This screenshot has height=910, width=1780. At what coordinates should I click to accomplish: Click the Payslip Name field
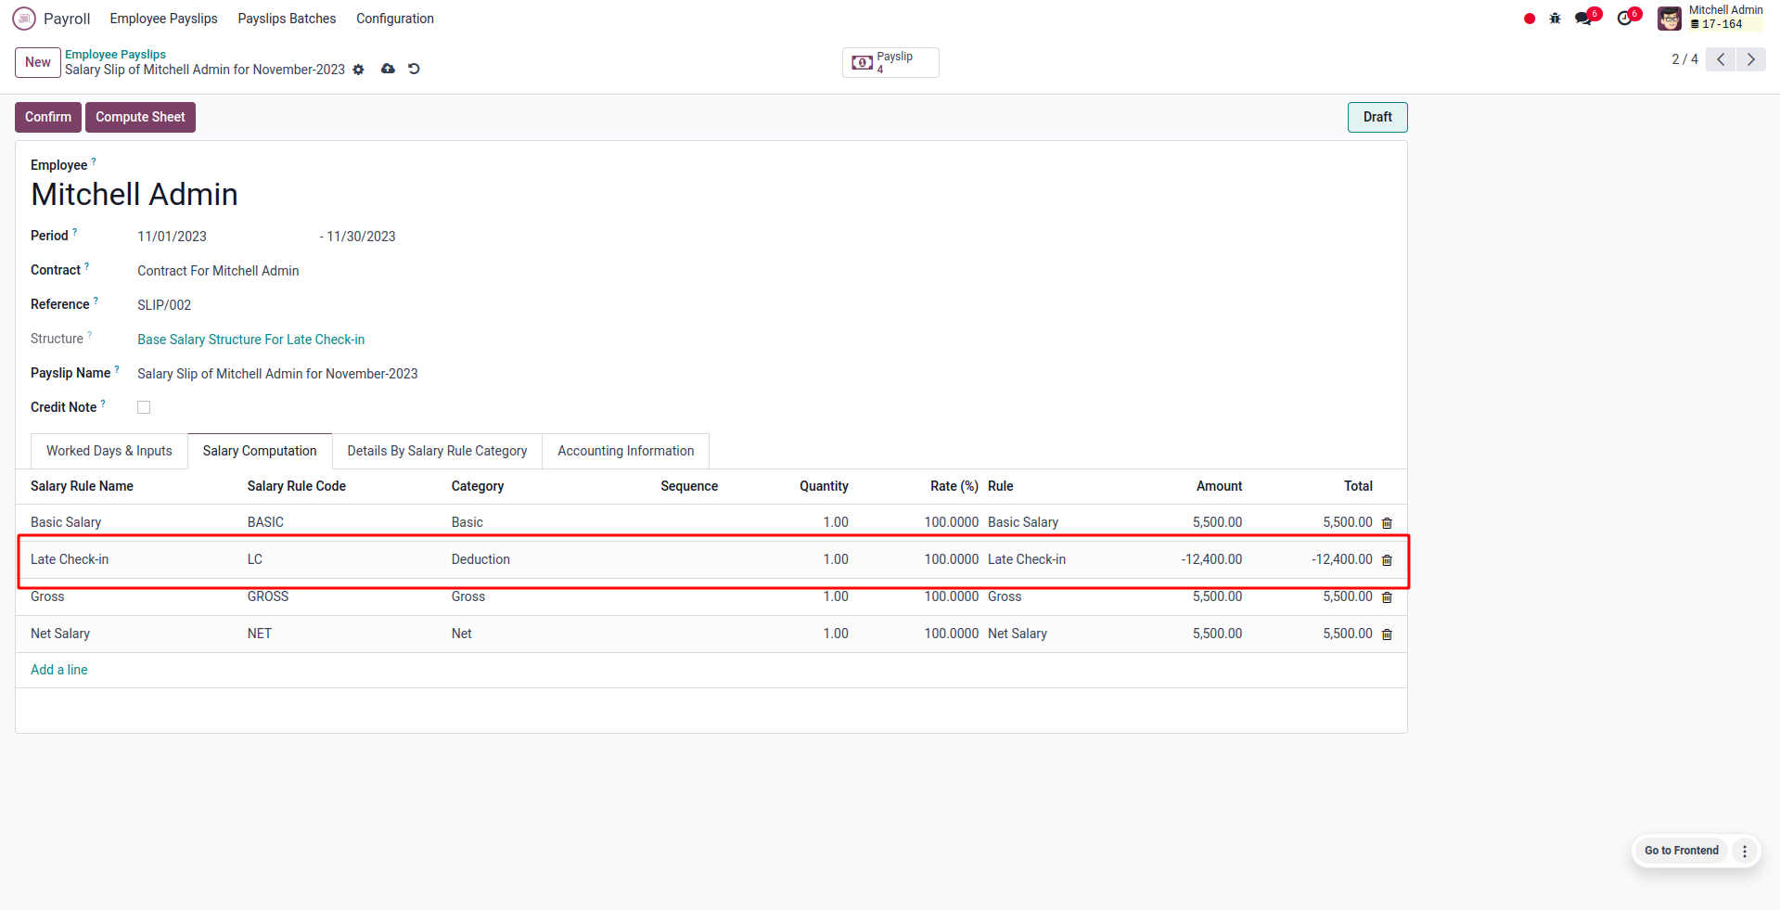click(277, 374)
